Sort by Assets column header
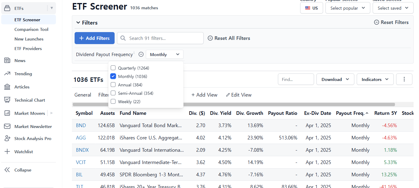This screenshot has width=419, height=188. click(107, 113)
